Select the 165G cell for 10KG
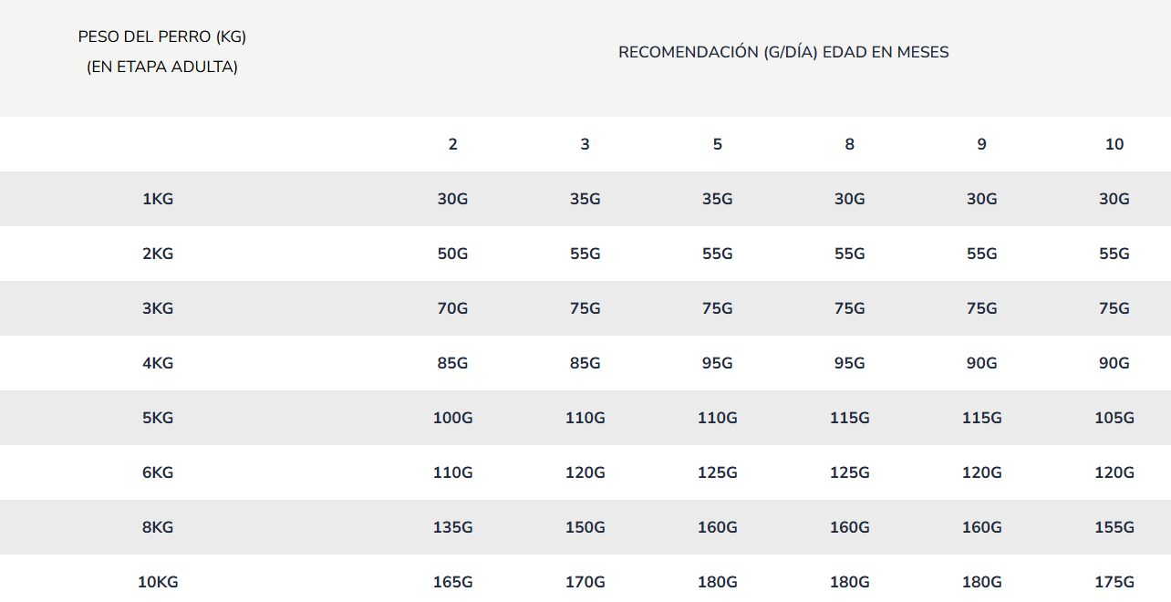The width and height of the screenshot is (1171, 602). (452, 582)
